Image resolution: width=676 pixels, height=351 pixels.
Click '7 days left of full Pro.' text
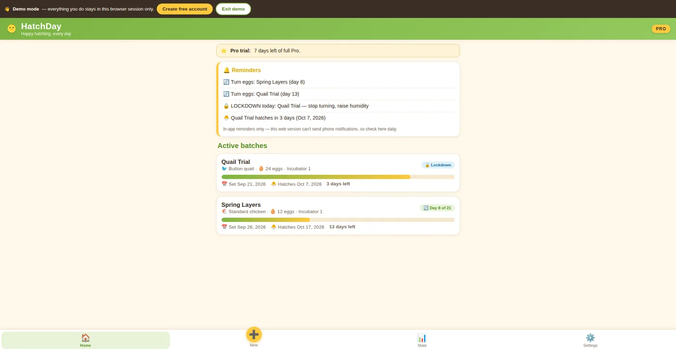pyautogui.click(x=277, y=51)
